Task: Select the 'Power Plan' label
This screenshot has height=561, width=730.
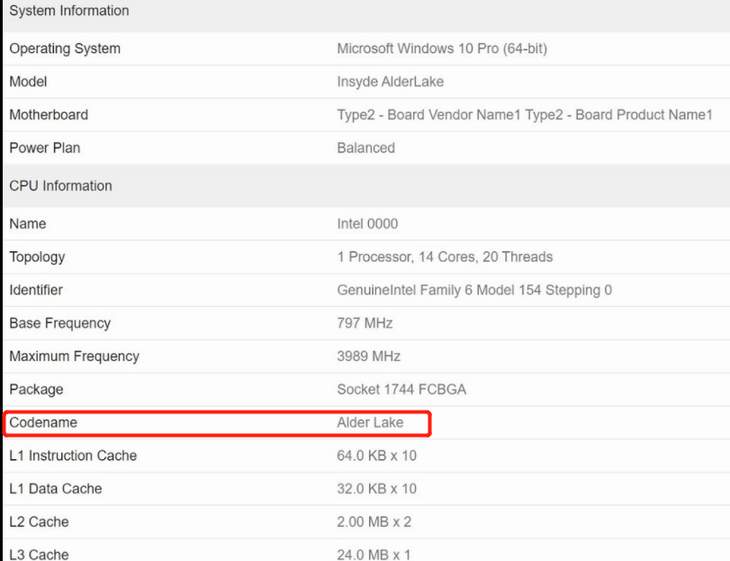Action: 45,148
